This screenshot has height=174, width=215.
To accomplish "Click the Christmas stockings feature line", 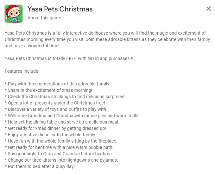I will tap(65, 97).
